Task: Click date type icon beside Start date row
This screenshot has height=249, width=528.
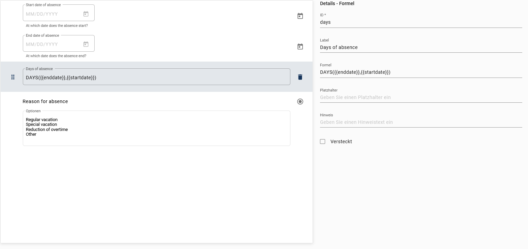Action: (300, 16)
